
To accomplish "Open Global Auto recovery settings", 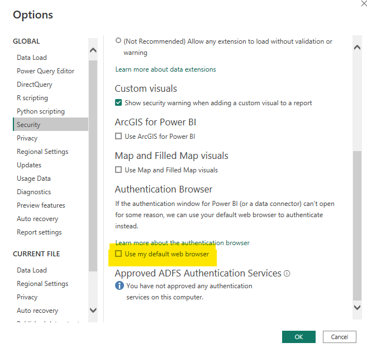I will (37, 219).
